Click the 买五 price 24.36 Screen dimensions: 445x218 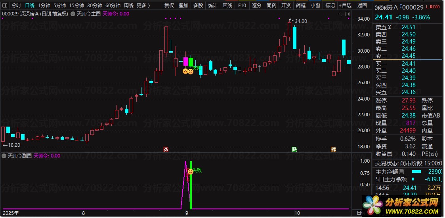click(409, 92)
